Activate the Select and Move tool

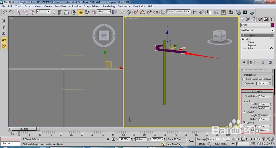tap(81, 12)
